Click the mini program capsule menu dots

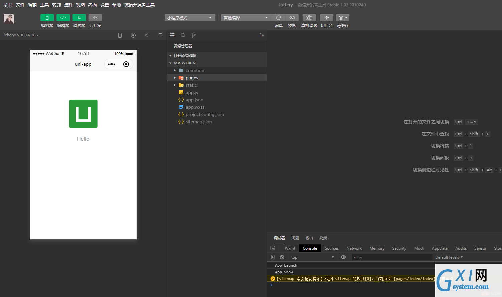coord(112,64)
